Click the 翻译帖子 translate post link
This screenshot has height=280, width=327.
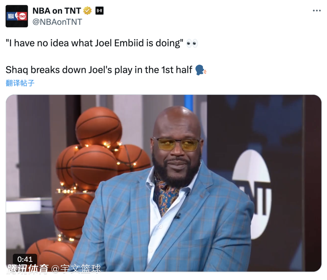click(x=20, y=83)
